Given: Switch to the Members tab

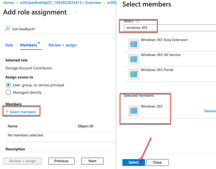Looking at the screenshot, I should (29, 45).
